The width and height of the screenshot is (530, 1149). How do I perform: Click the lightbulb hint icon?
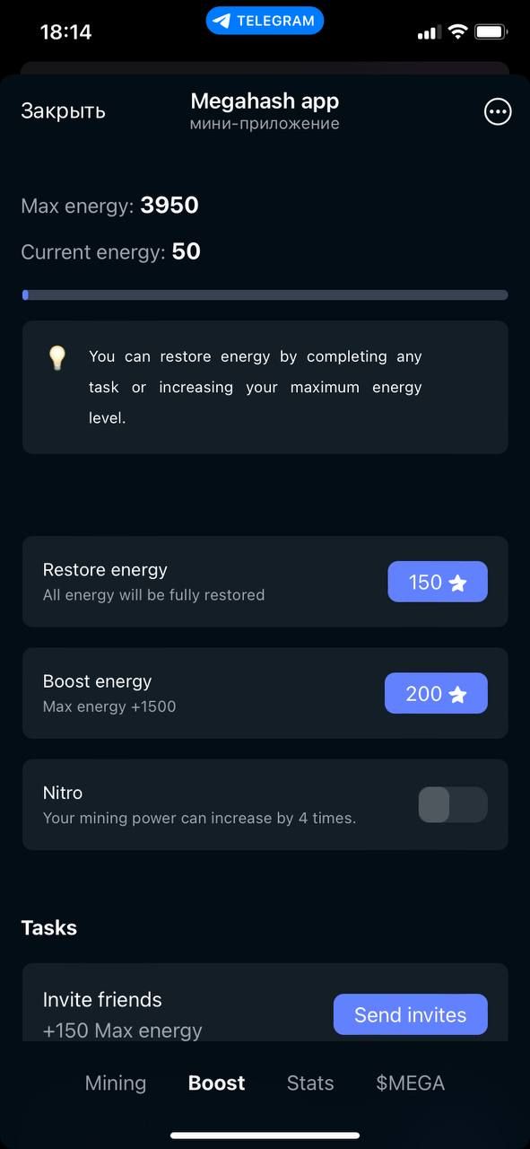(x=57, y=358)
